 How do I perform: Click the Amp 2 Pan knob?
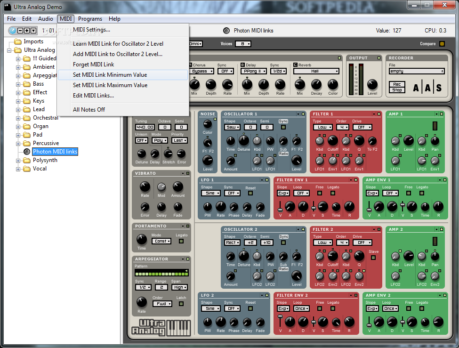coord(435,256)
